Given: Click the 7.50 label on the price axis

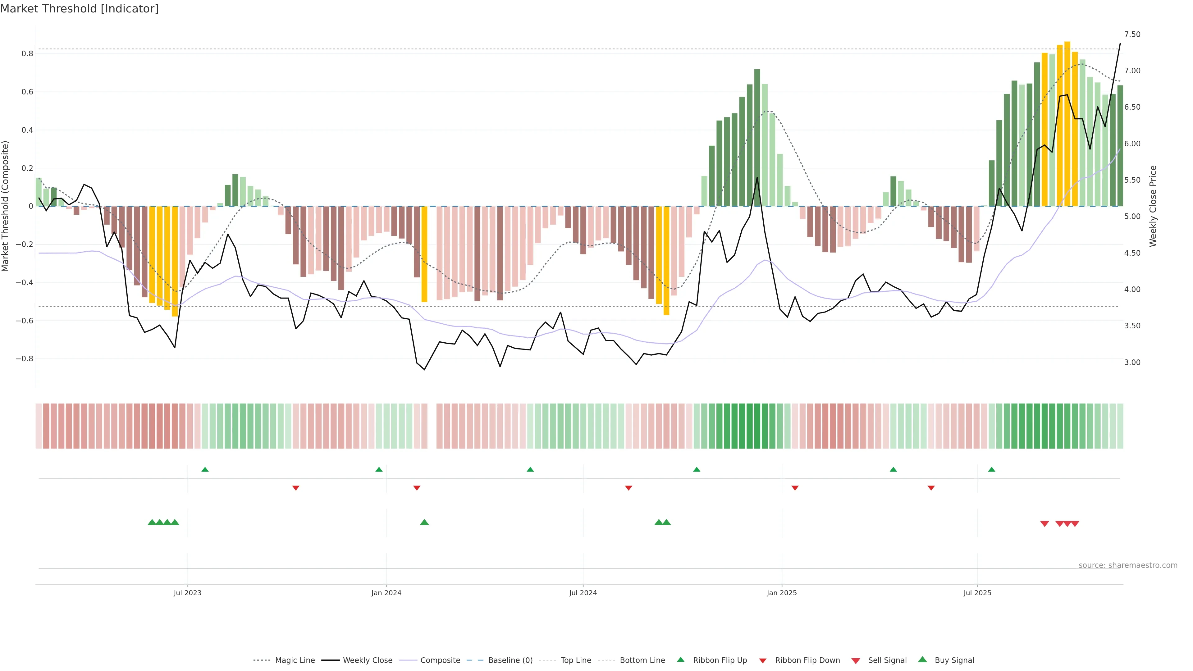Looking at the screenshot, I should click(x=1132, y=34).
